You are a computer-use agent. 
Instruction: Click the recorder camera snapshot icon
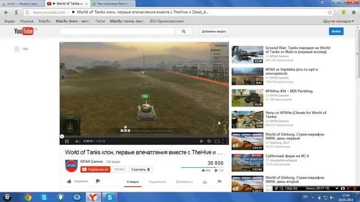tap(343, 189)
